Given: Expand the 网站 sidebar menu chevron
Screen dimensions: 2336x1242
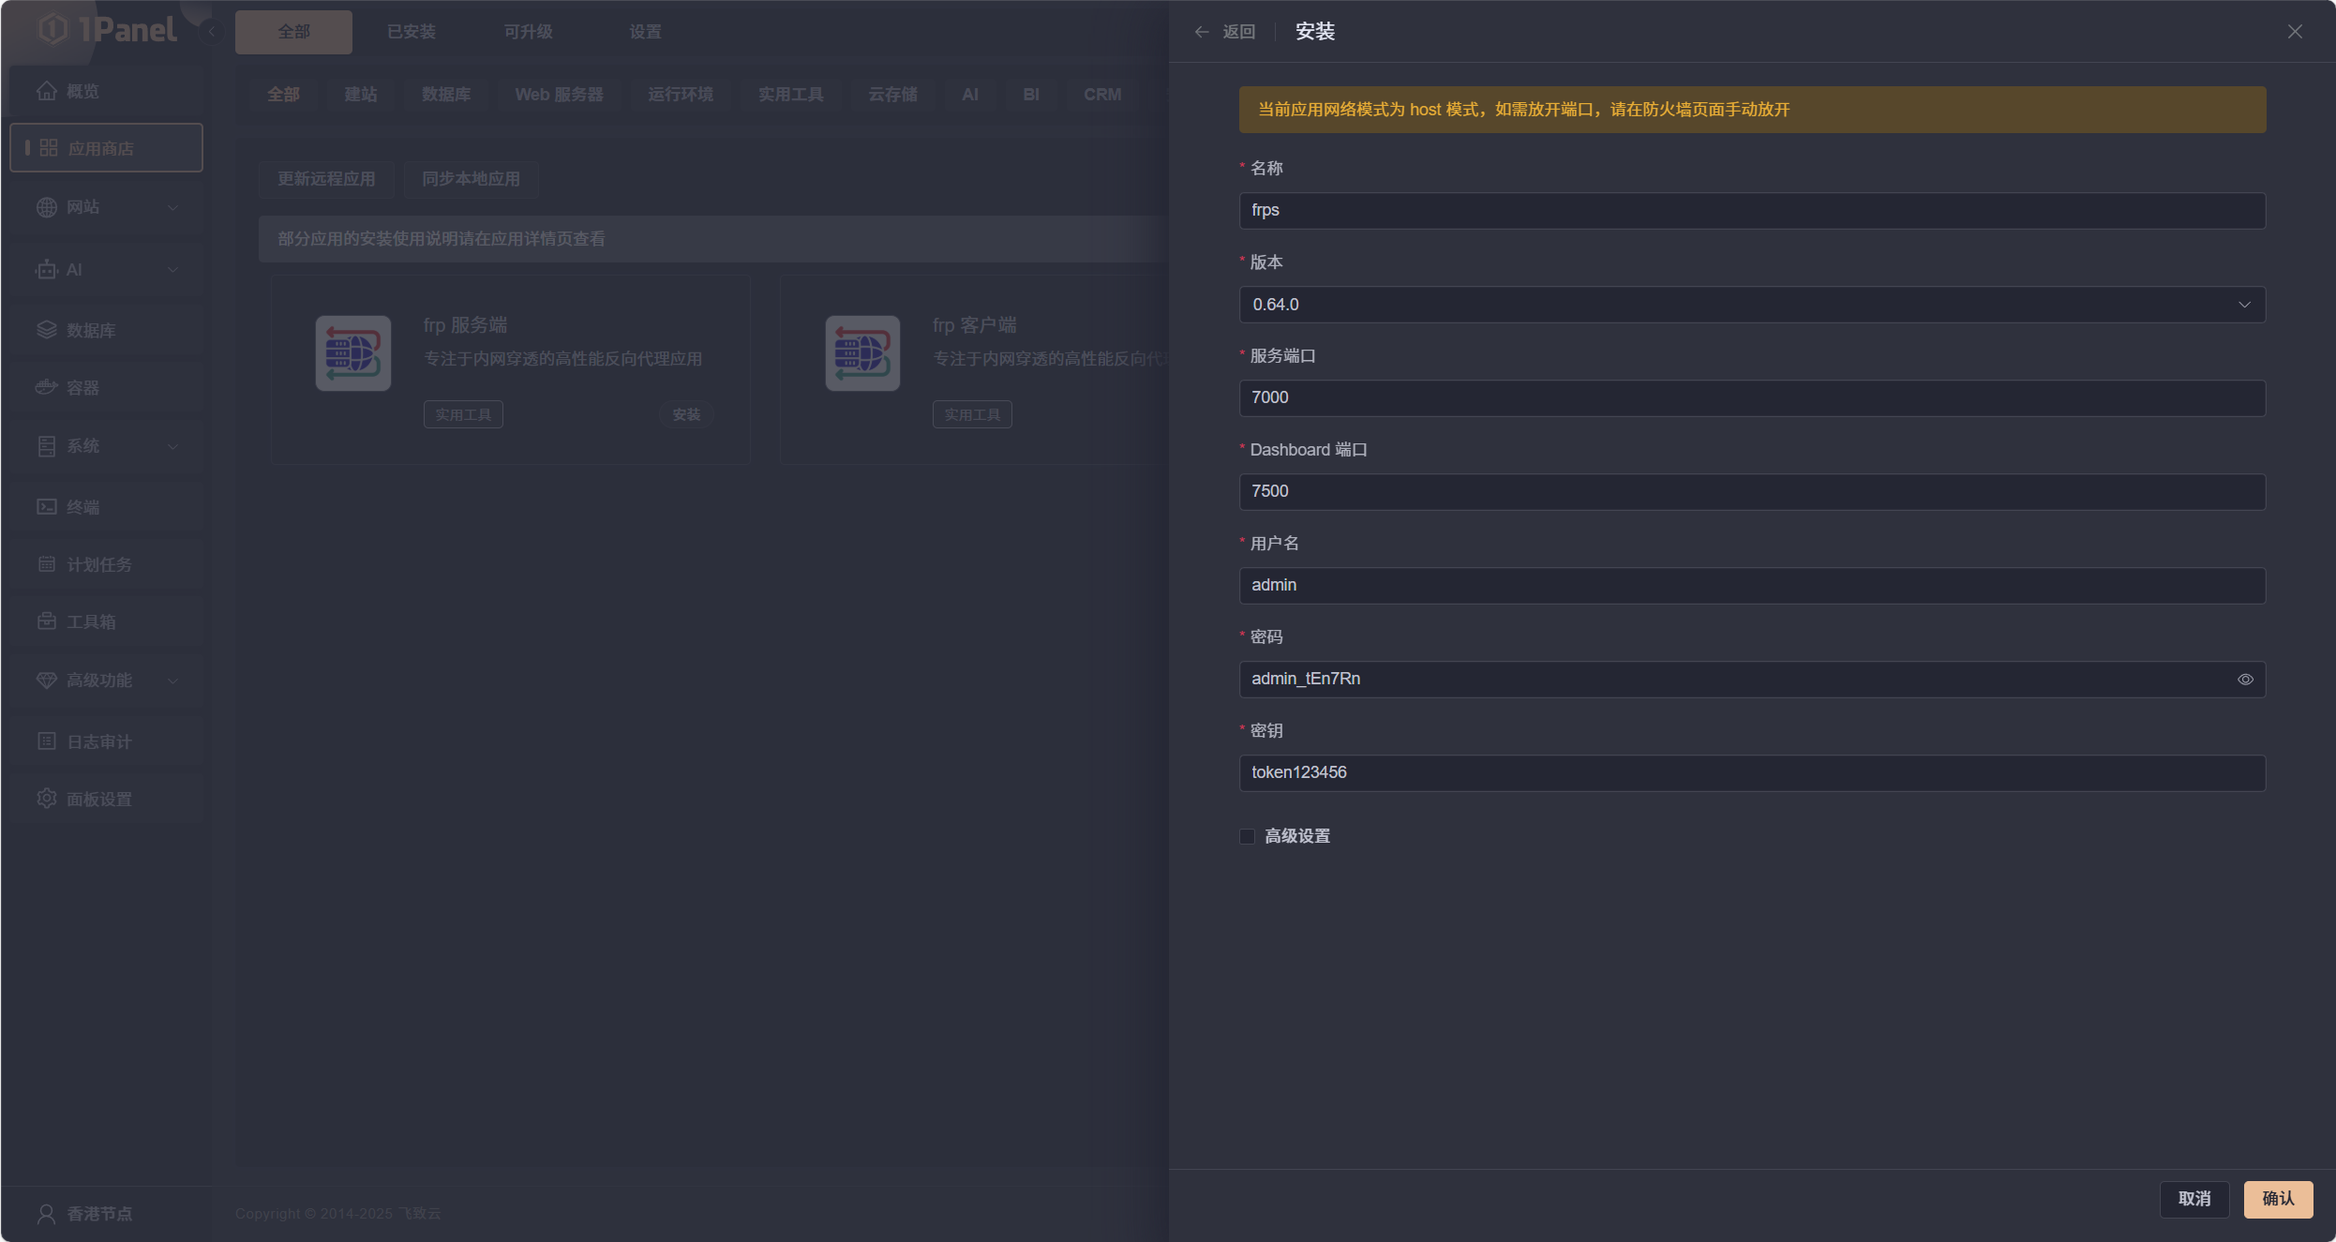Looking at the screenshot, I should tap(172, 207).
